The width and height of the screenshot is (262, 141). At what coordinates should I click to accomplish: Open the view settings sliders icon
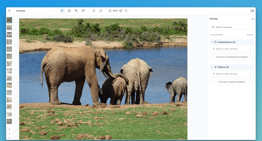[x=126, y=11]
